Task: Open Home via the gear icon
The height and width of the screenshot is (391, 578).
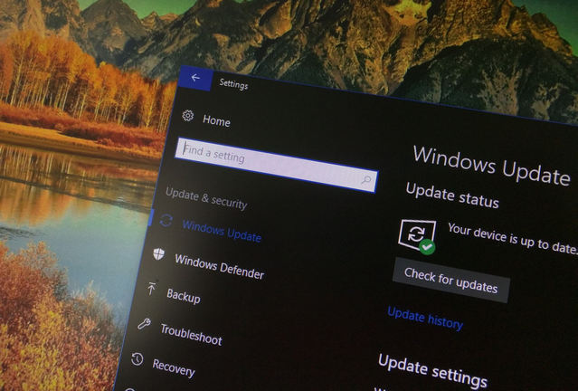Action: tap(188, 116)
